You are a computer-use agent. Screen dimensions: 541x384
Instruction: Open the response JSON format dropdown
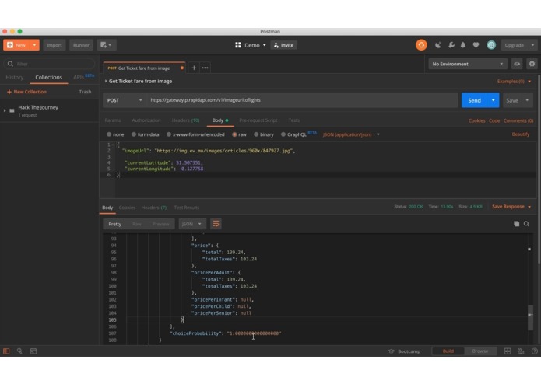point(191,224)
